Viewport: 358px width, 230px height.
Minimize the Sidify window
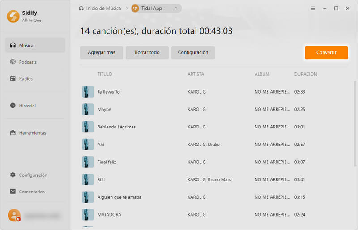point(324,9)
